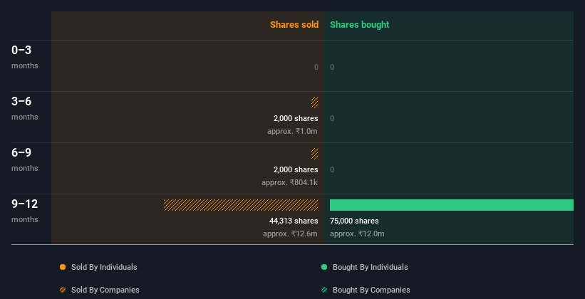Click the 3–6 months row label
This screenshot has width=585, height=299.
point(25,108)
